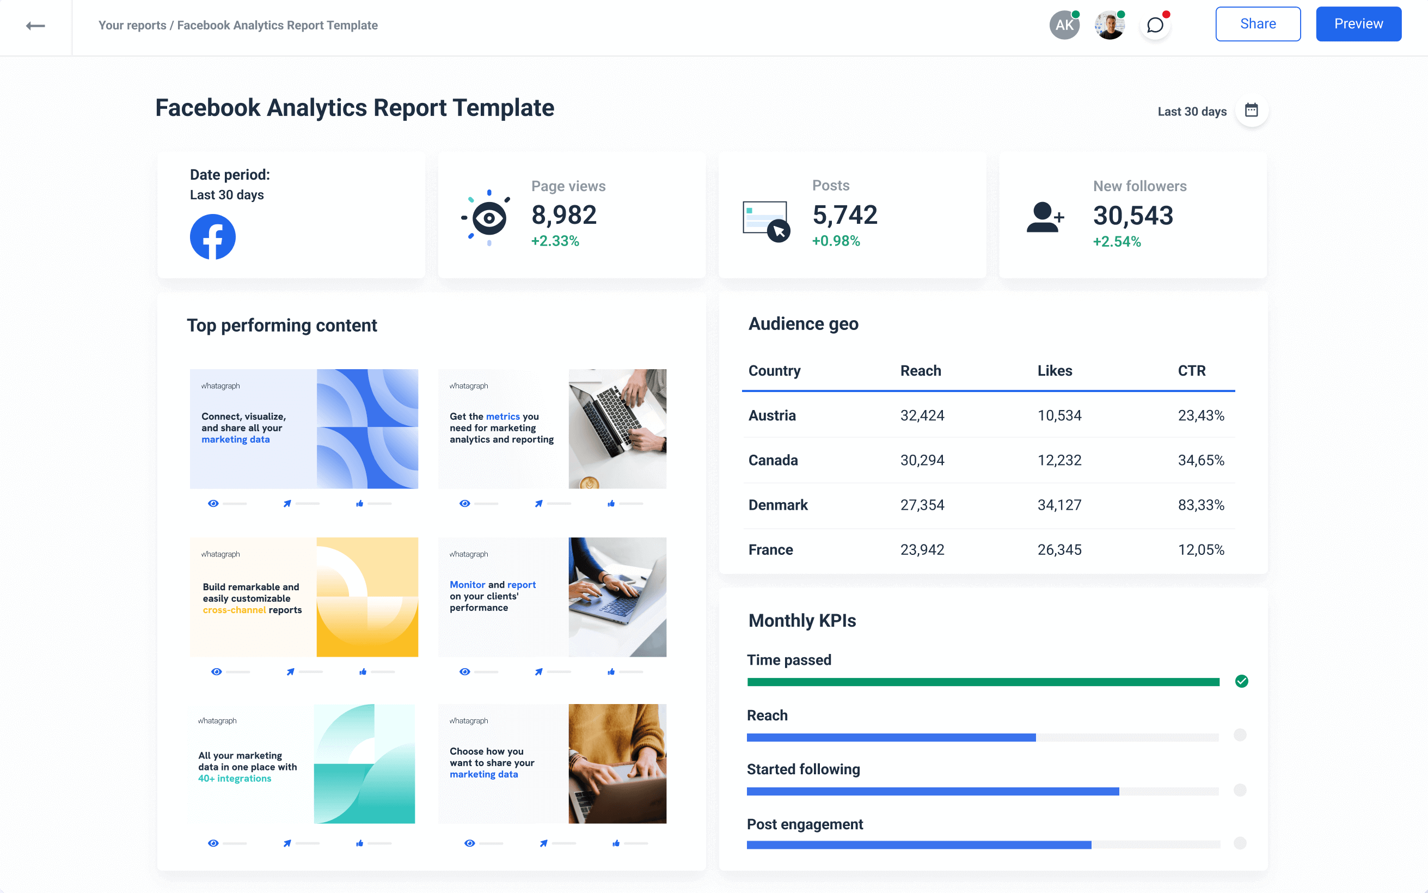Click the Share button
Image resolution: width=1428 pixels, height=893 pixels.
tap(1258, 23)
